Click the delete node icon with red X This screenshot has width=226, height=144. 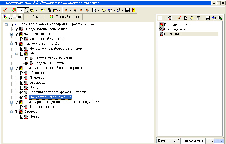[56, 10]
